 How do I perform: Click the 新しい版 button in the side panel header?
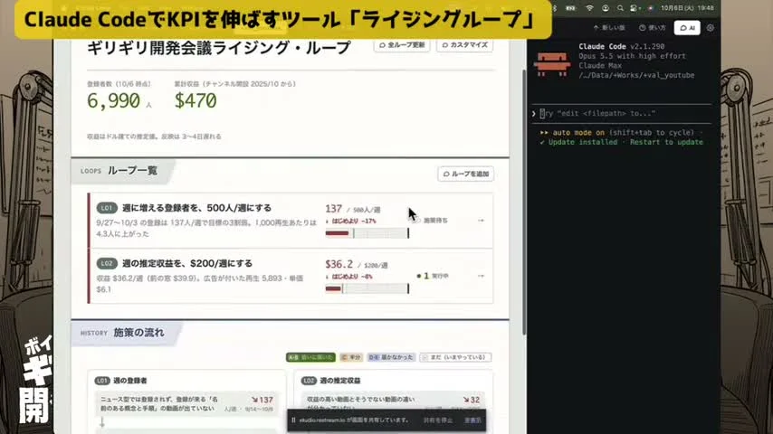click(609, 28)
